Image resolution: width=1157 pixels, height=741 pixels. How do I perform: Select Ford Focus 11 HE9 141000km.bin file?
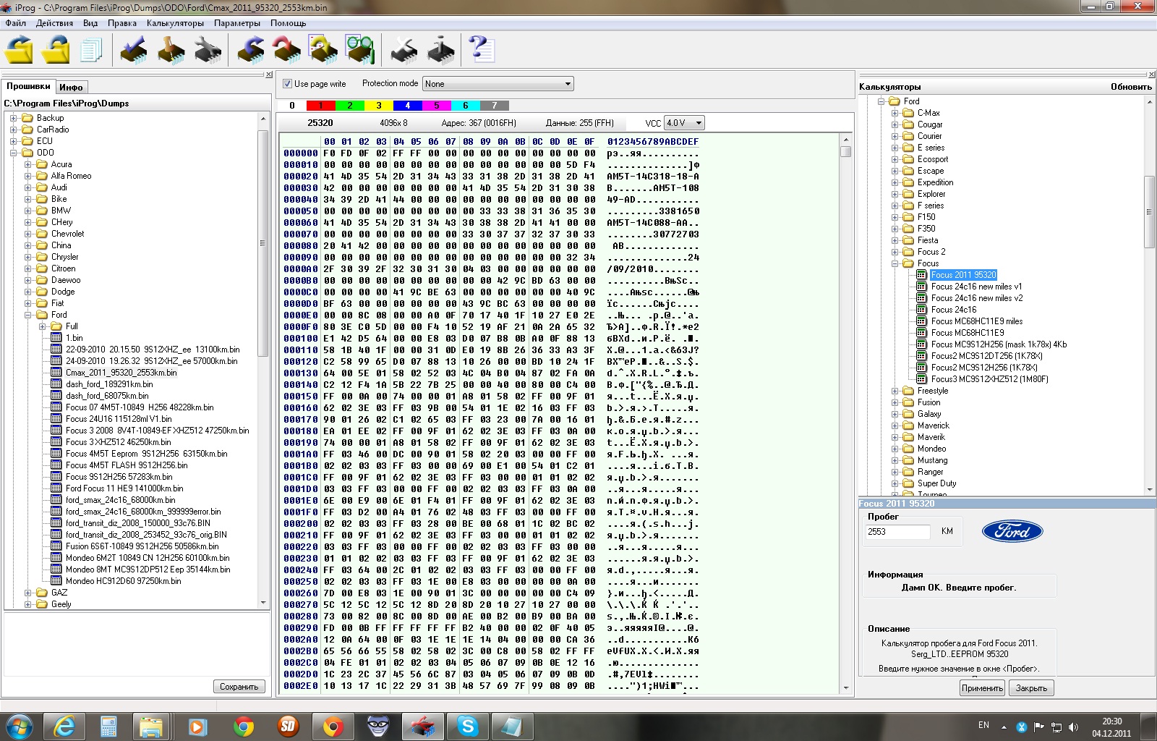coord(124,488)
